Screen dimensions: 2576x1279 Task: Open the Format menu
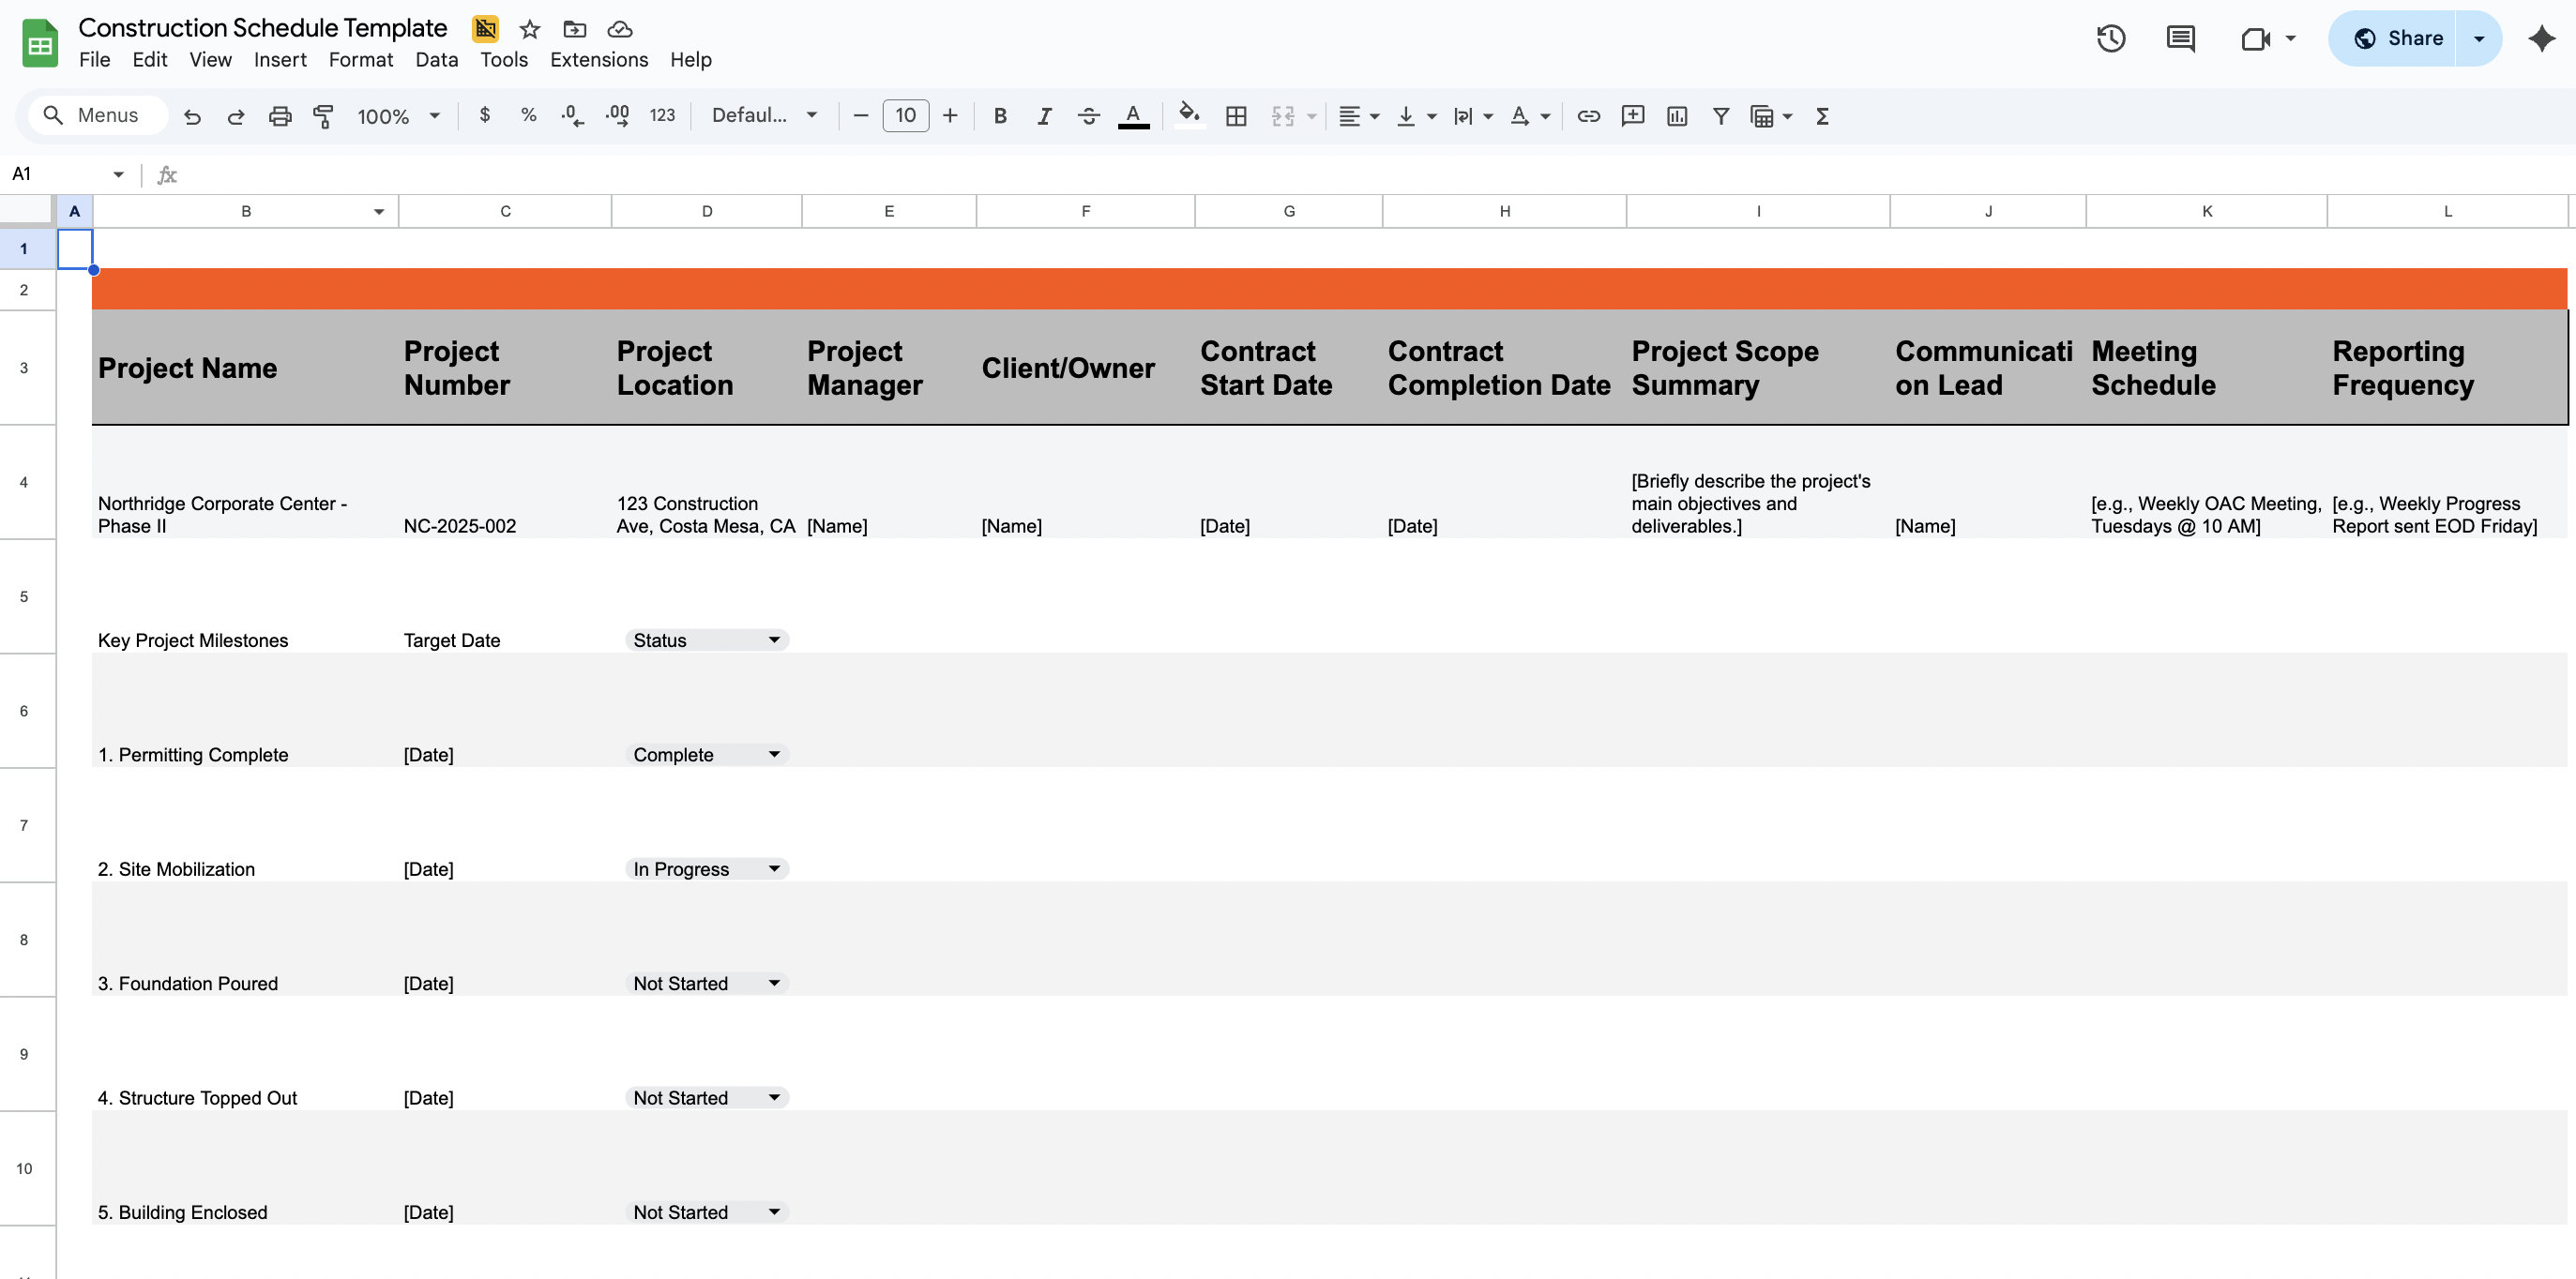(x=360, y=60)
